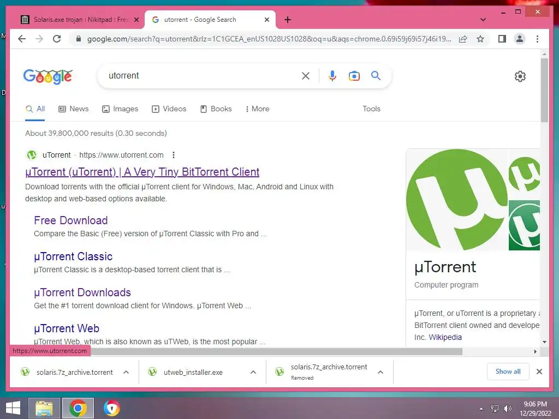This screenshot has width=559, height=419.
Task: Close the Solaris.exe trojan tab
Action: coord(136,20)
